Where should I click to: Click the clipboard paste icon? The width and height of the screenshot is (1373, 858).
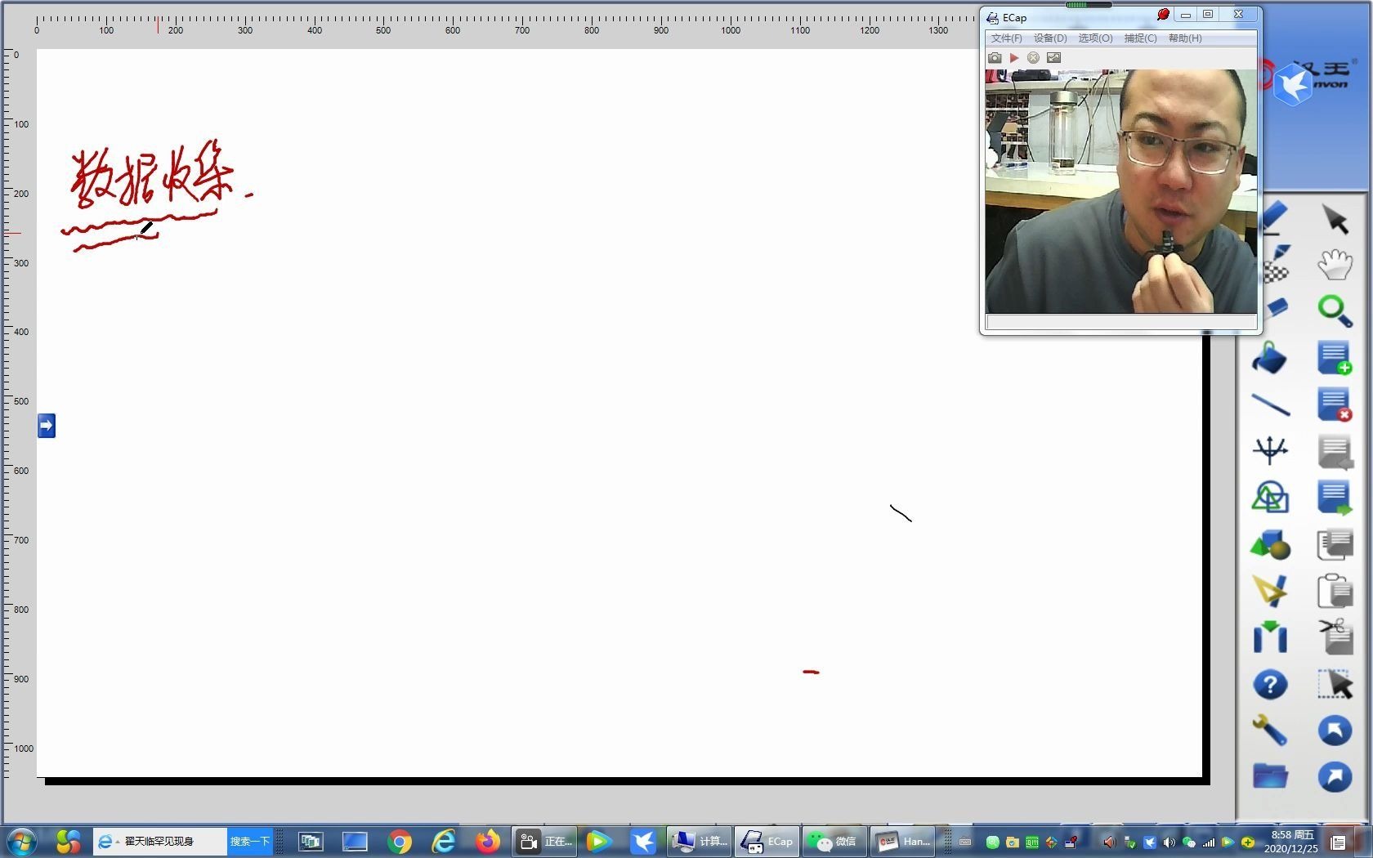pos(1335,591)
